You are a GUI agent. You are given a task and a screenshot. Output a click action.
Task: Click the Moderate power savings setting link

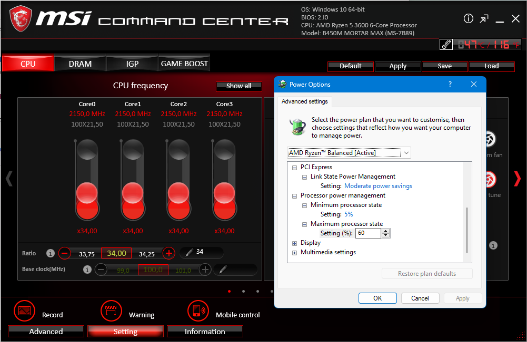[x=378, y=186]
